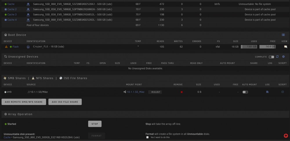This screenshot has width=290, height=141.
Task: Open Unassigned Devices settings gear
Action: [x=283, y=57]
